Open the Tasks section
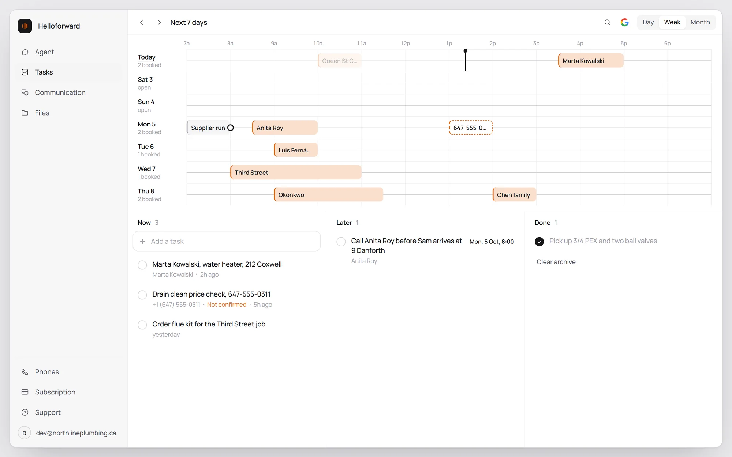732x457 pixels. click(x=69, y=72)
